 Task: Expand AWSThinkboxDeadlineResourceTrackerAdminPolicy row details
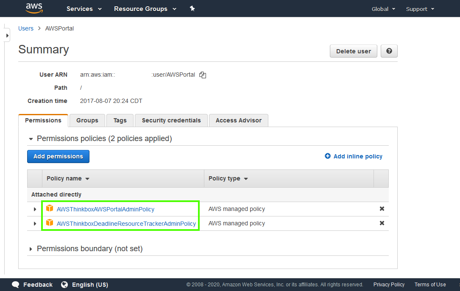35,224
